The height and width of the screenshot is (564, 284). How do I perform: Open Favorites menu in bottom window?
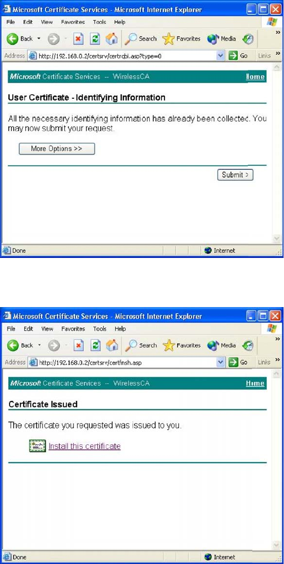tap(73, 329)
